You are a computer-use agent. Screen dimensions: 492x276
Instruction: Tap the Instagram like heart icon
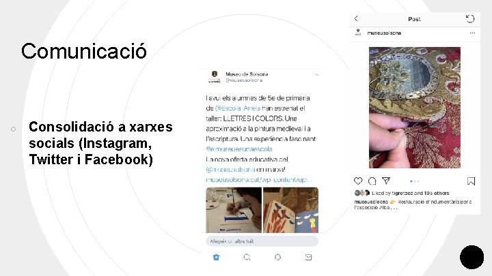tap(358, 181)
